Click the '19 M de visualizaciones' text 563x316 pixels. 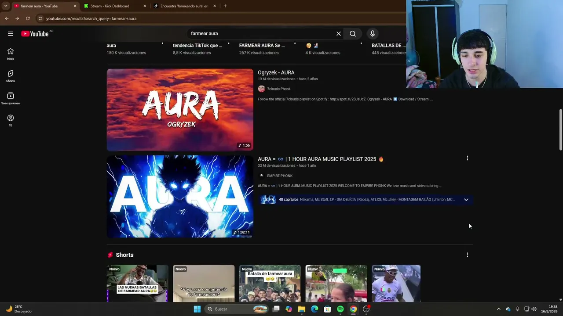click(x=277, y=79)
